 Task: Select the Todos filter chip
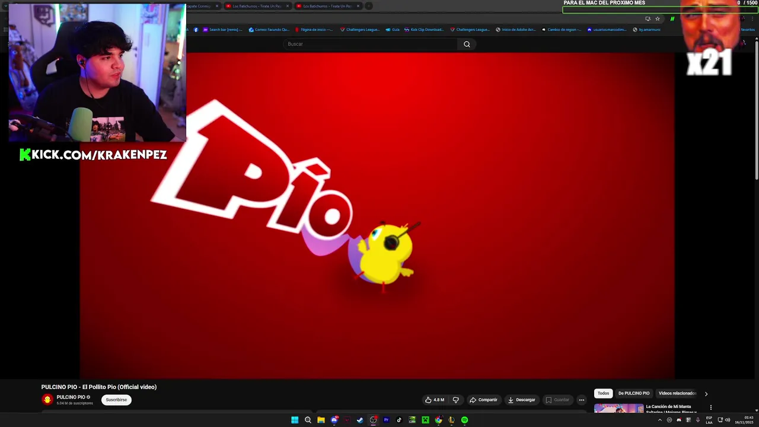pos(603,393)
